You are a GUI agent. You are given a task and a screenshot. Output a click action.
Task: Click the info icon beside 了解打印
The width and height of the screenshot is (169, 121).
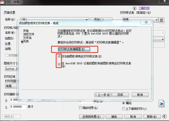click(x=134, y=8)
